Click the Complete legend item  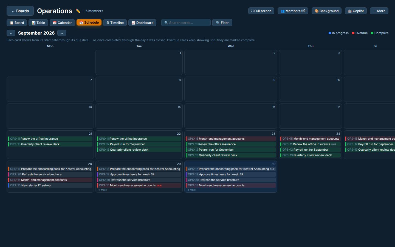click(380, 33)
